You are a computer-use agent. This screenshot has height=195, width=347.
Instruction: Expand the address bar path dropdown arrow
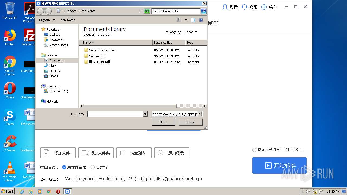[140, 11]
